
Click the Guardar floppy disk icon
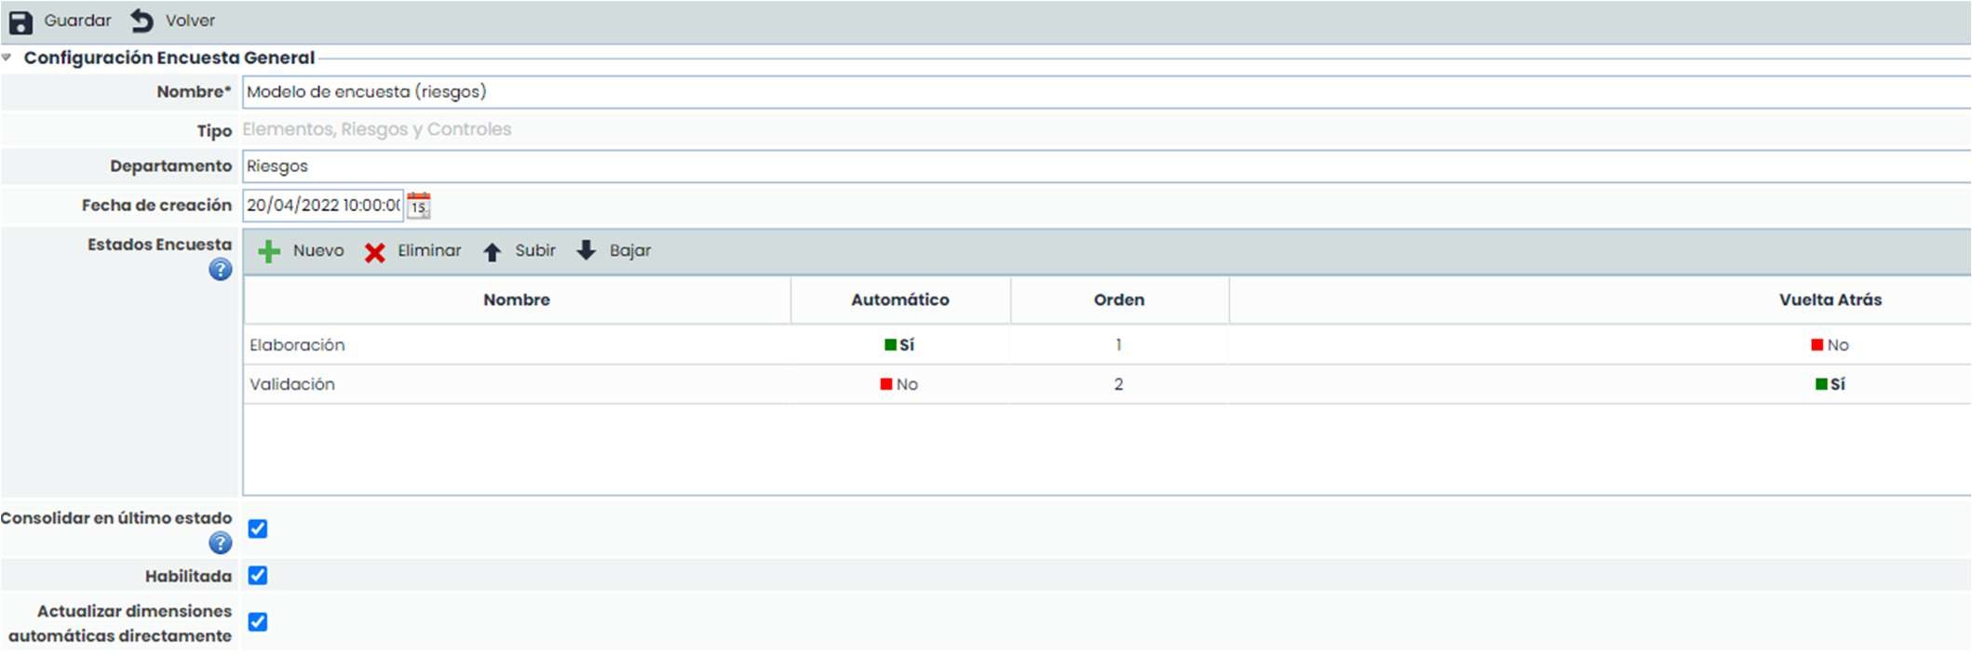click(x=20, y=21)
